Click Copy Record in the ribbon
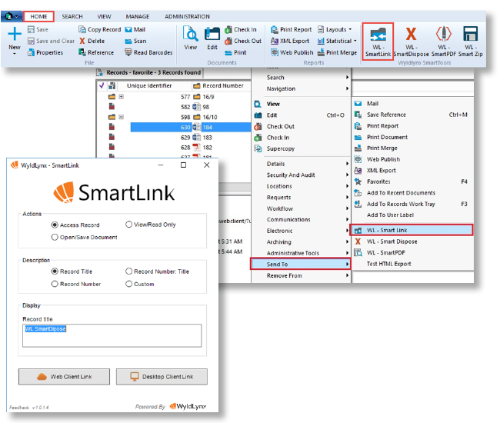This screenshot has width=500, height=423. [x=99, y=30]
